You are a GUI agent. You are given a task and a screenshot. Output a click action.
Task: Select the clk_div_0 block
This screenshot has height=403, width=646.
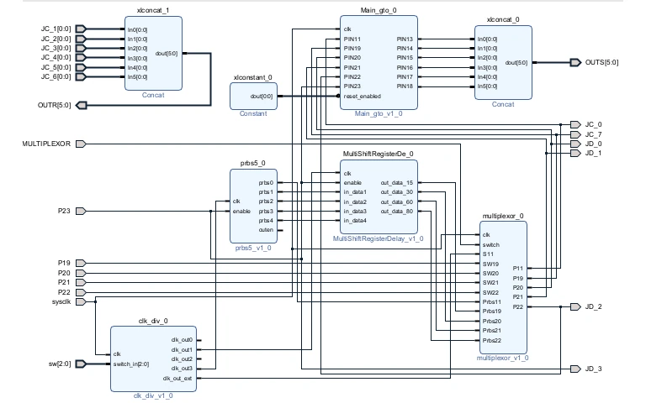click(x=153, y=359)
